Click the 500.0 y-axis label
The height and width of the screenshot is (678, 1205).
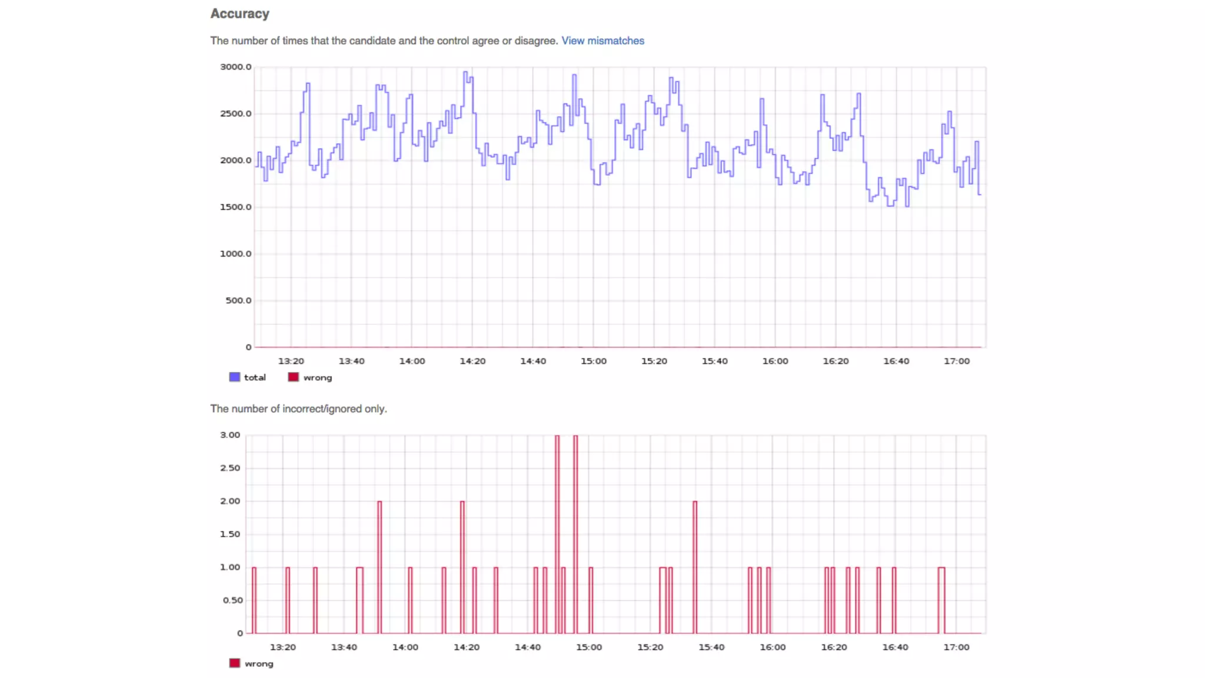click(238, 300)
